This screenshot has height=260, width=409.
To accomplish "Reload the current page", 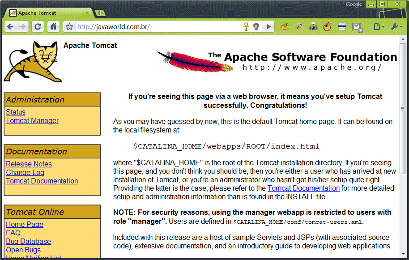I will 38,26.
